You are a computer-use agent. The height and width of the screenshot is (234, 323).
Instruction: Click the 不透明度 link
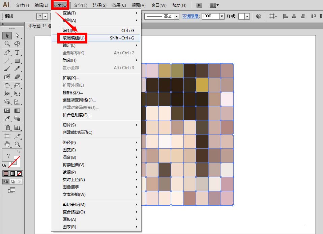[191, 16]
